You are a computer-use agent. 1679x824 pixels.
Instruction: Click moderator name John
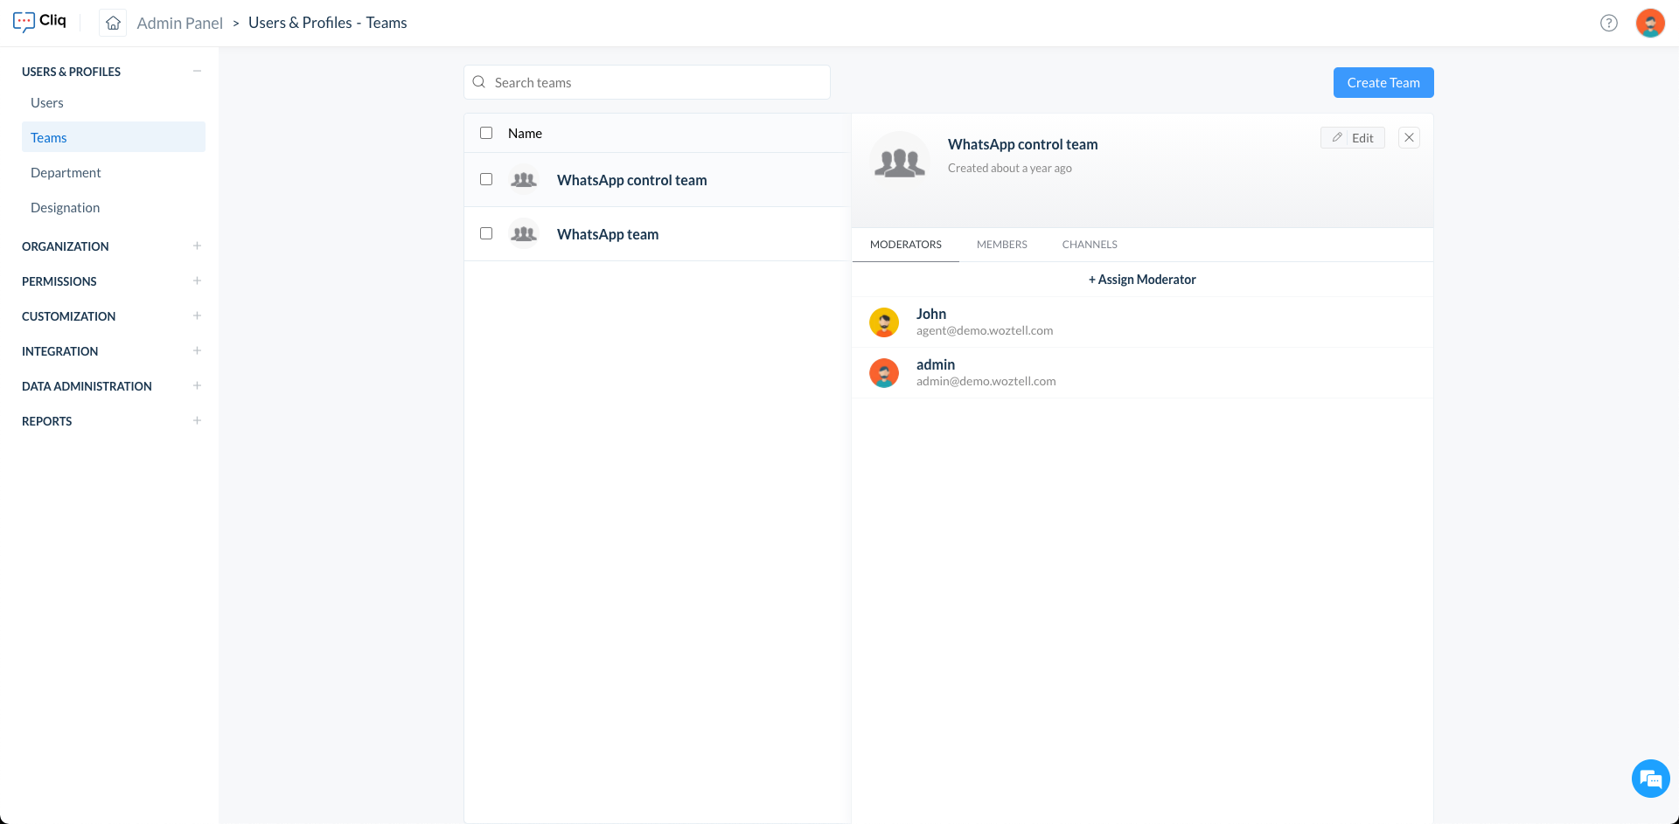[x=931, y=314]
